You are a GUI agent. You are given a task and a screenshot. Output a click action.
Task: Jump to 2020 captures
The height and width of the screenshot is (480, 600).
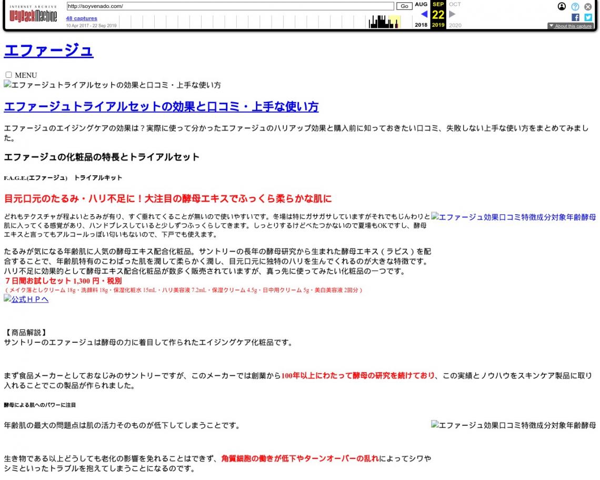pyautogui.click(x=455, y=25)
